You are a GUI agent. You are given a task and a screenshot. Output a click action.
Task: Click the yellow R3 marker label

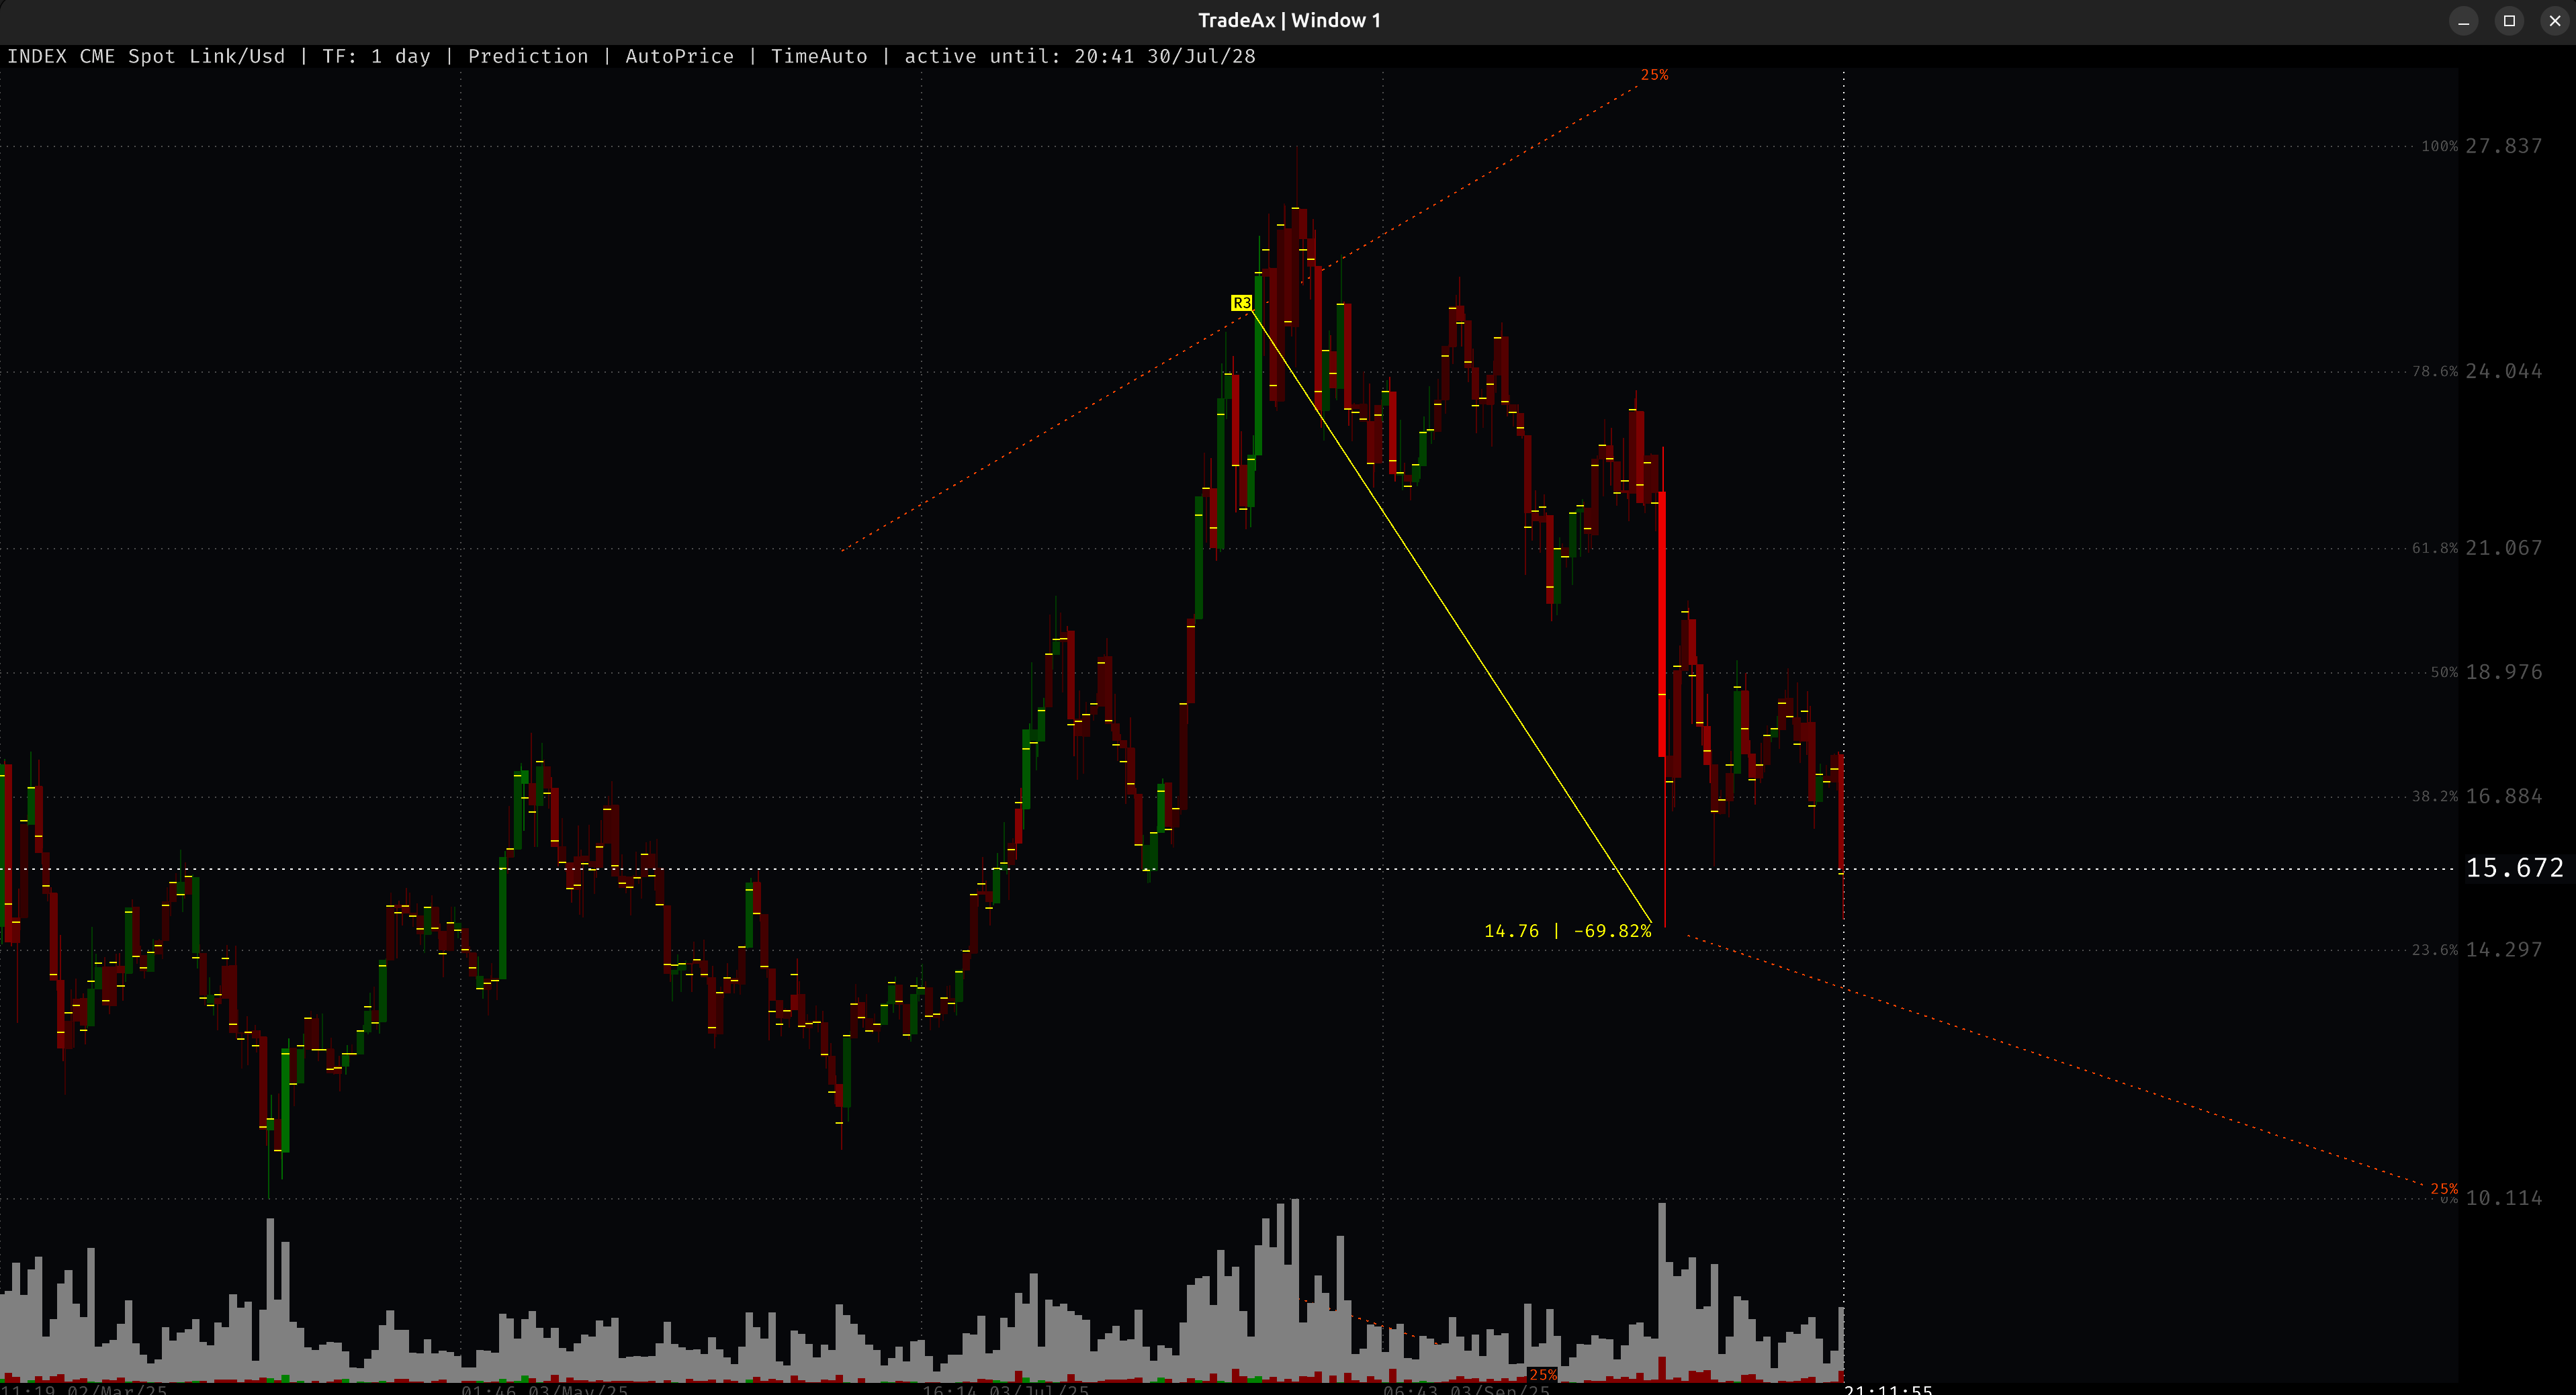1241,302
